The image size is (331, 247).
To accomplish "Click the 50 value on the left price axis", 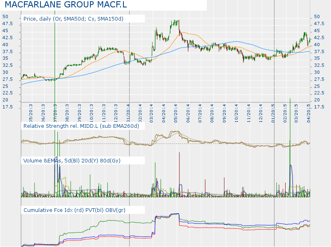I will coord(5,16).
